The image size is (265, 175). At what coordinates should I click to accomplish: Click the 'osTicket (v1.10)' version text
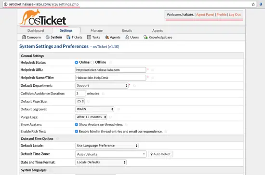(106, 47)
